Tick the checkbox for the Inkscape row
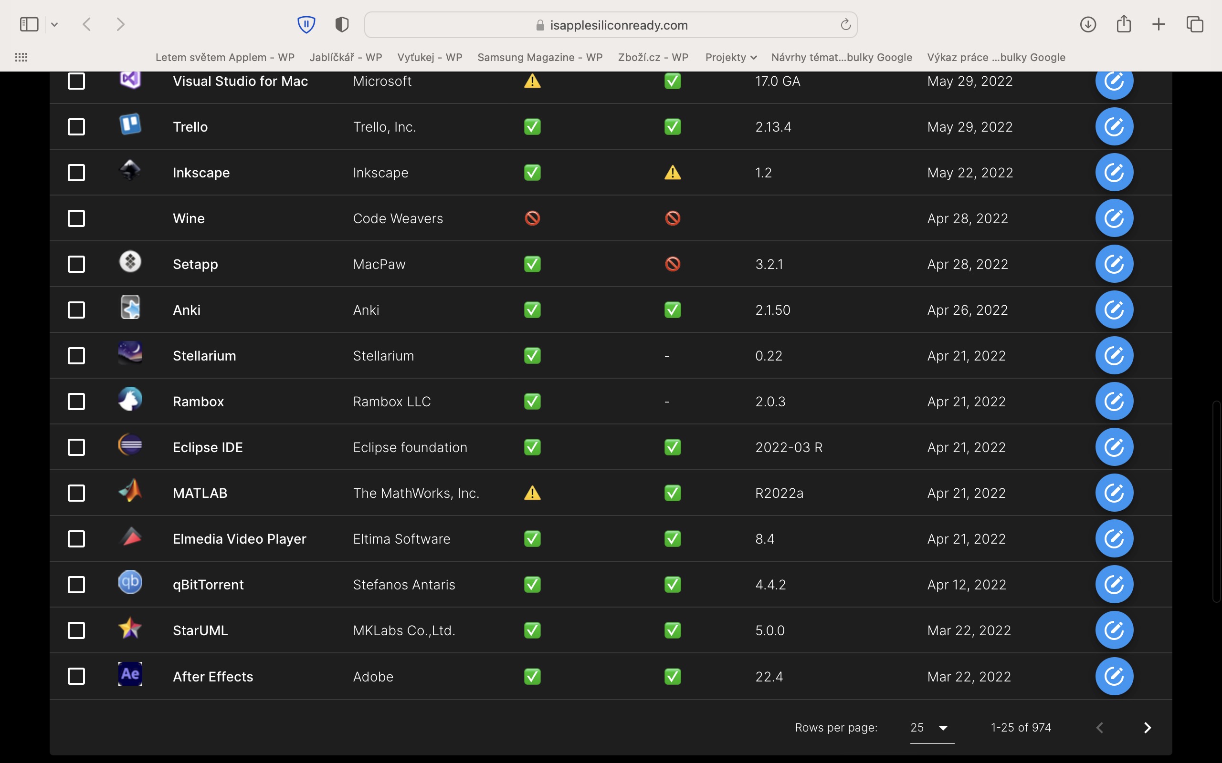 pyautogui.click(x=76, y=173)
